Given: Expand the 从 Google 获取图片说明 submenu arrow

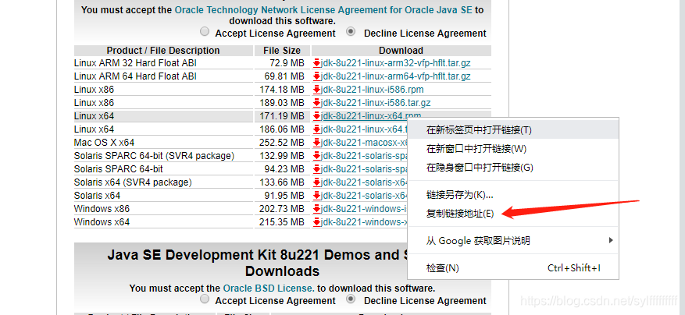Looking at the screenshot, I should point(611,240).
